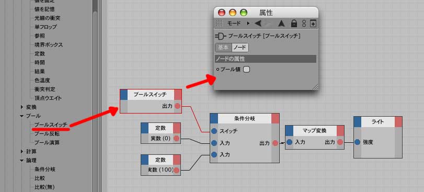Click the 出力 port of the マップ変換 node
The height and width of the screenshot is (192, 424).
point(340,142)
